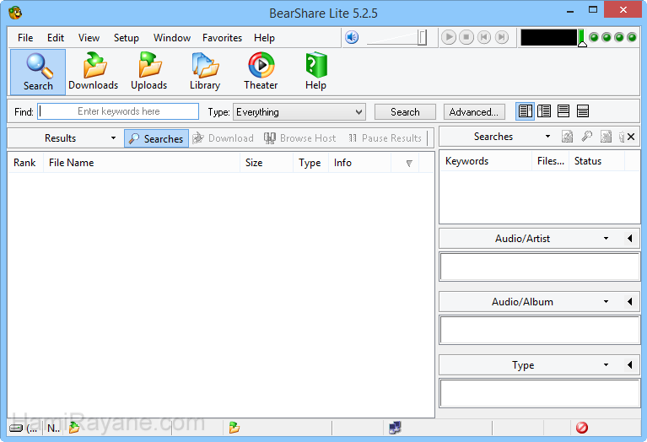This screenshot has height=442, width=647.
Task: Click the black media display area
Action: pyautogui.click(x=548, y=38)
